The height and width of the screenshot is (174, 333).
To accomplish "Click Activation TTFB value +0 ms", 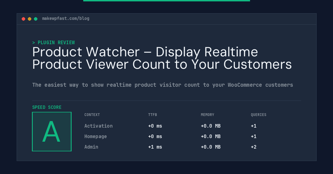I will click(155, 126).
